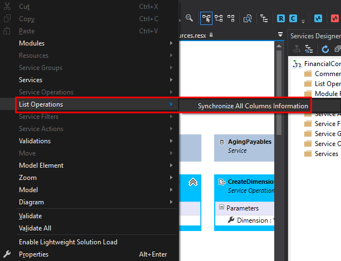Select the List Oper folder in tree
Viewport: 341px width, 261px height.
tap(322, 84)
